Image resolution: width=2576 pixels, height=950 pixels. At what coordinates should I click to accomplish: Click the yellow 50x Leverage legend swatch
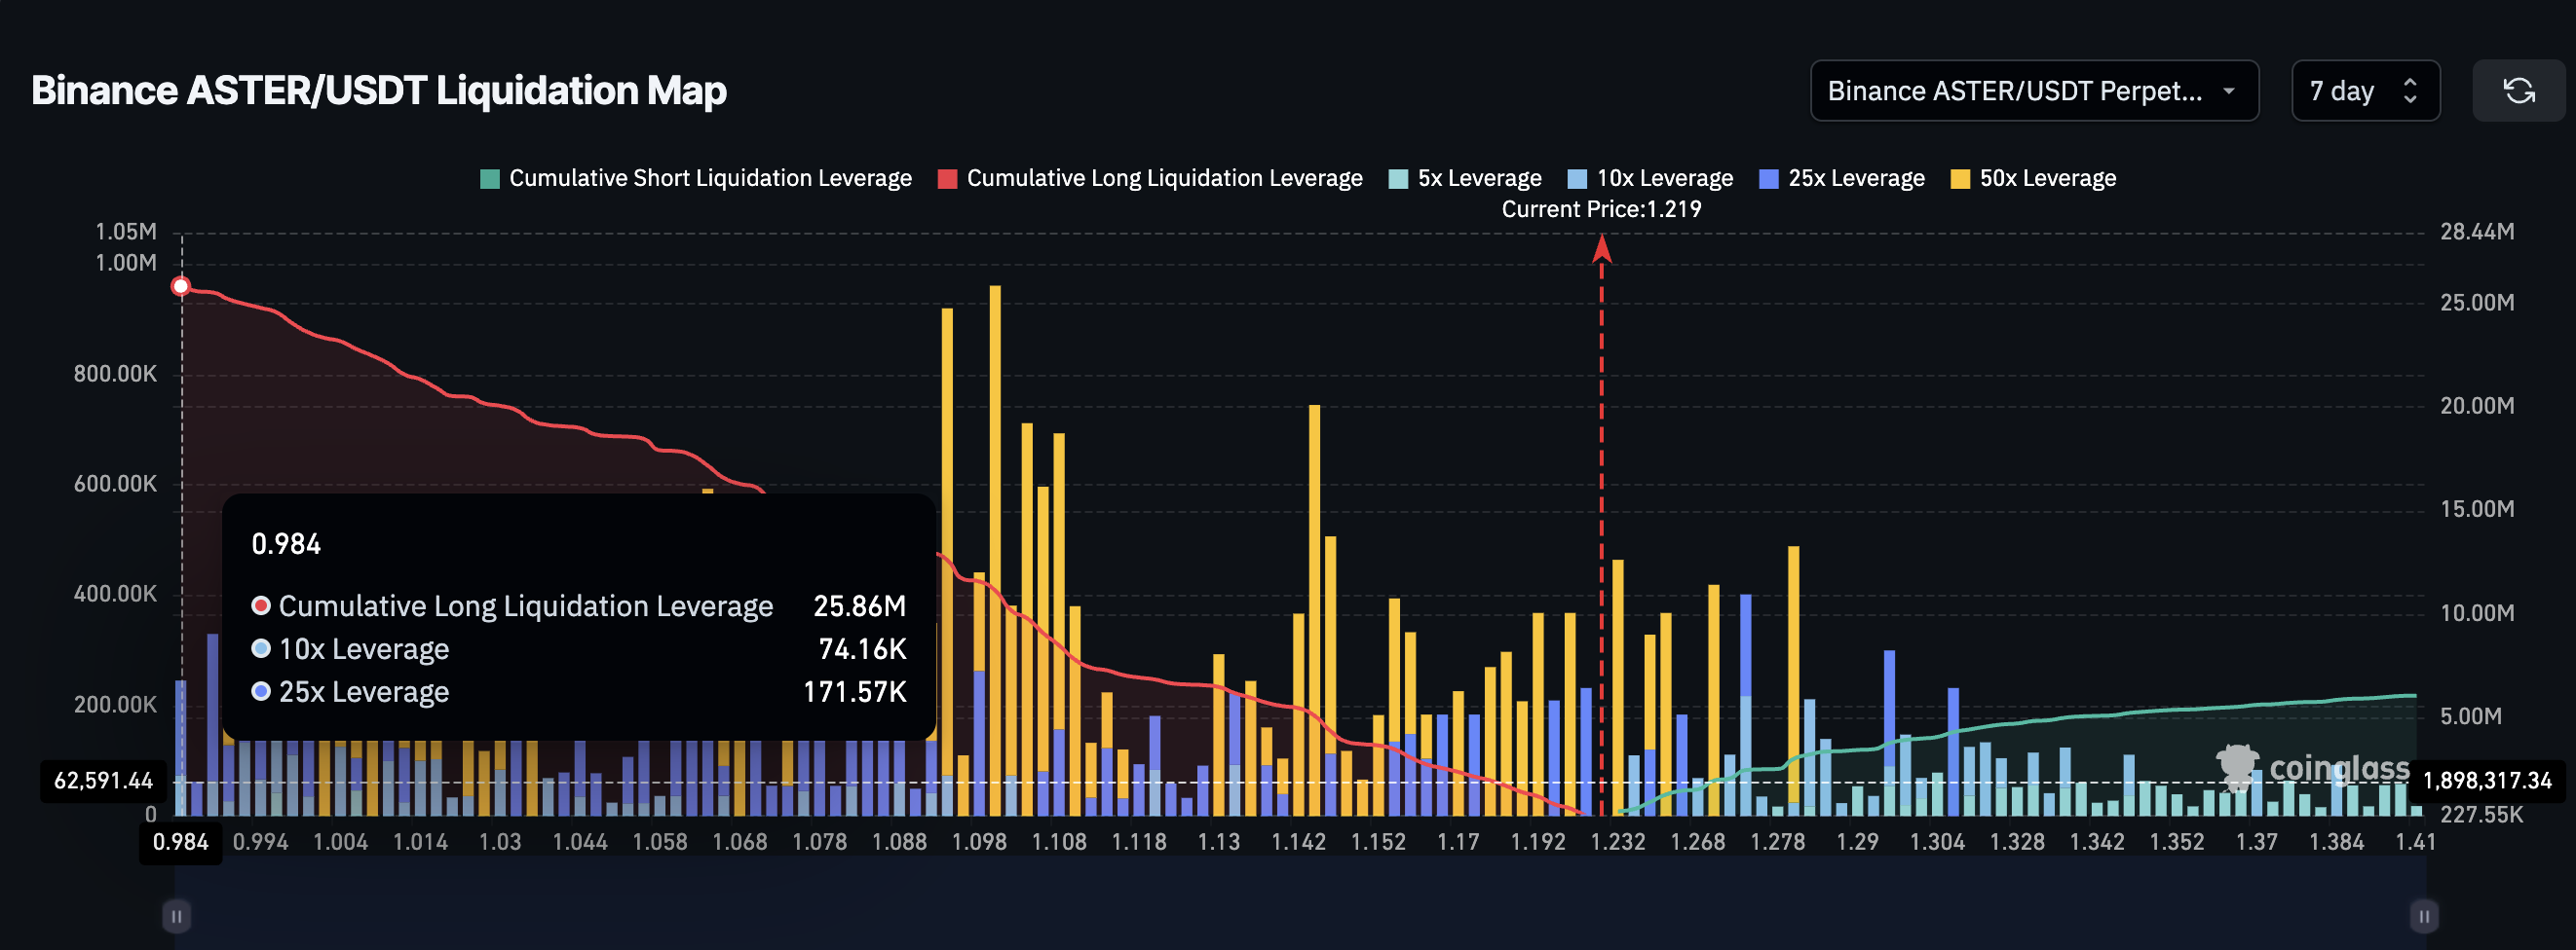coord(1961,178)
